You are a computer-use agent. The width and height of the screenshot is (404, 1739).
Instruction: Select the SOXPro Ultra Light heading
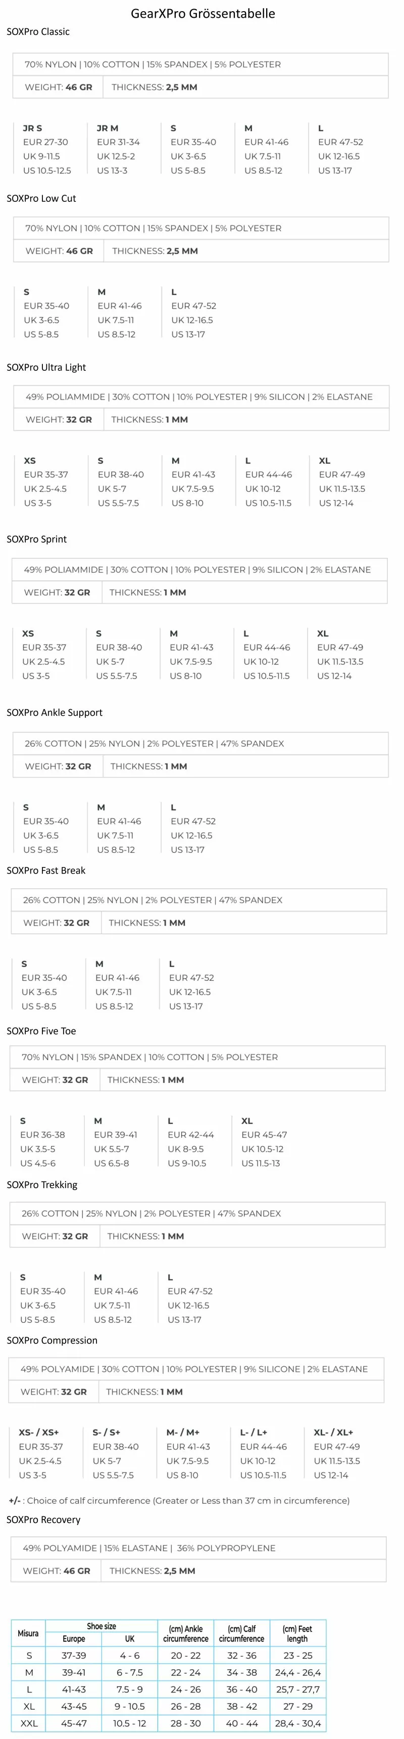pyautogui.click(x=46, y=367)
